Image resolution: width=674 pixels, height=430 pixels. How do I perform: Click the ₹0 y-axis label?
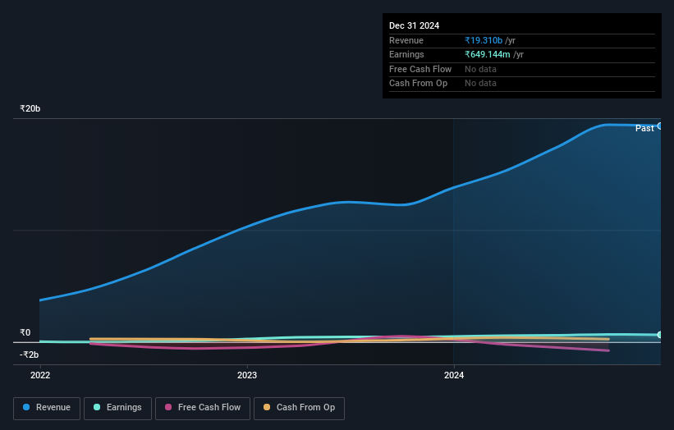click(25, 332)
